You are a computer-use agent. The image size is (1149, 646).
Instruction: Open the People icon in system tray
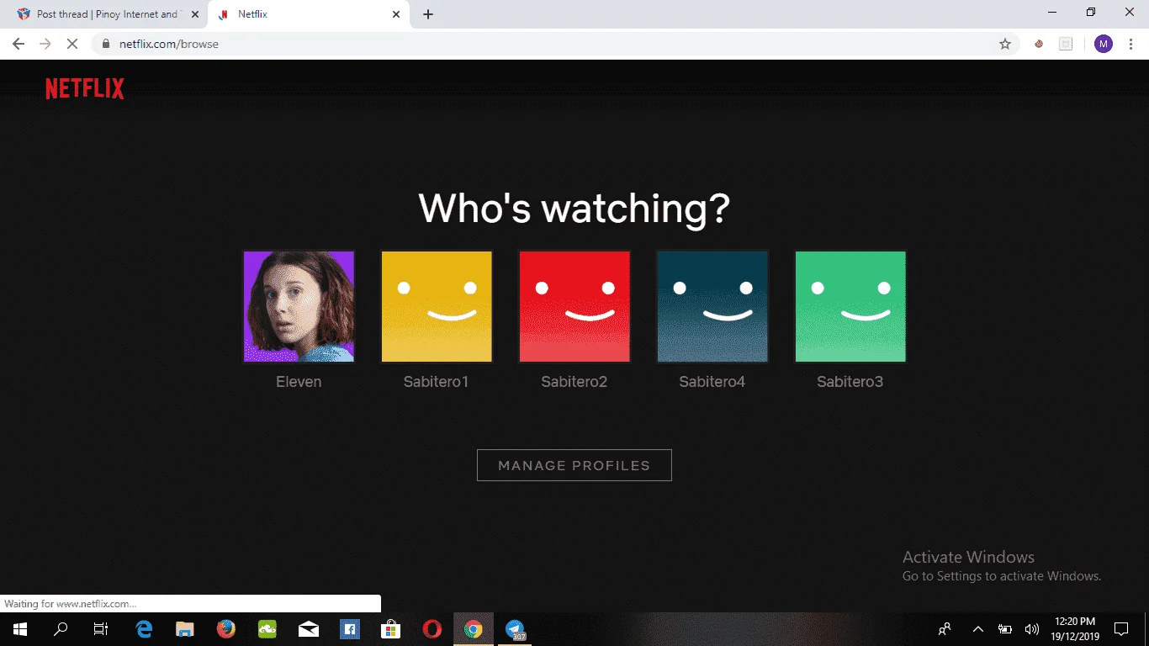pyautogui.click(x=945, y=628)
